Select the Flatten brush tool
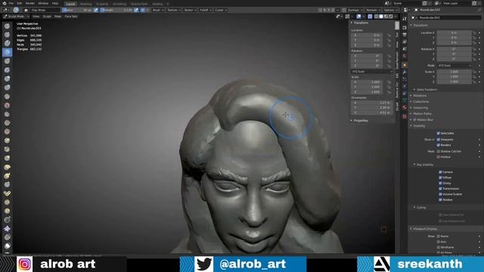 pos(7,114)
